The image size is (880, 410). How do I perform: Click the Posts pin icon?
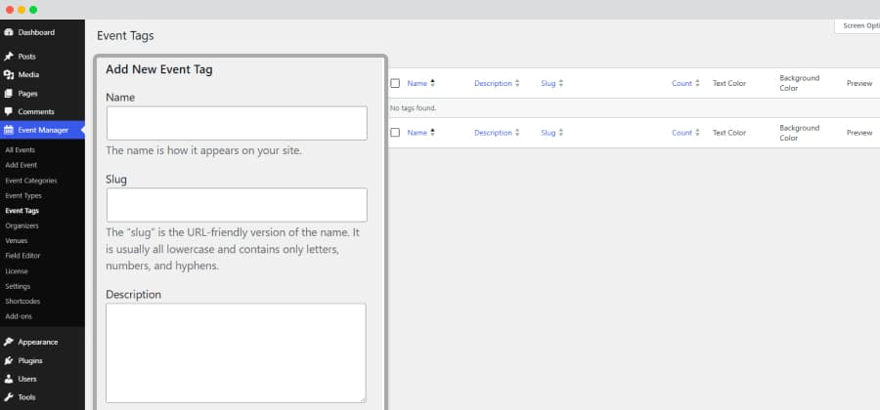(9, 57)
